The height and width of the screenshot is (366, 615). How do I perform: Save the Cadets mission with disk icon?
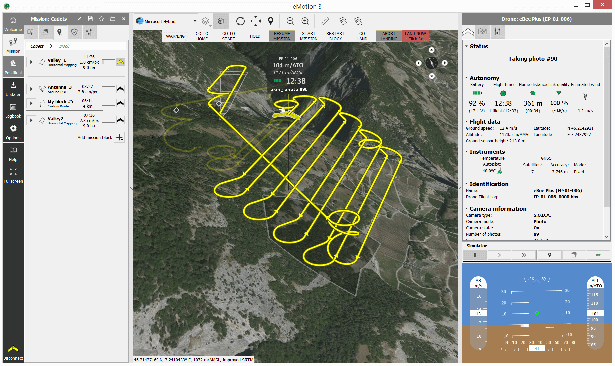click(x=90, y=19)
